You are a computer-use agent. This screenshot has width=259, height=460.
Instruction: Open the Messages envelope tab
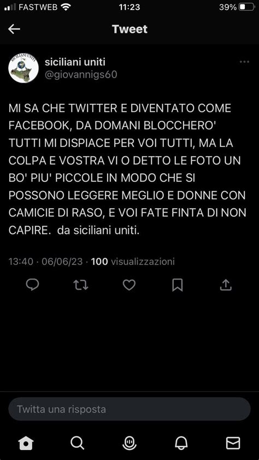coord(233,443)
